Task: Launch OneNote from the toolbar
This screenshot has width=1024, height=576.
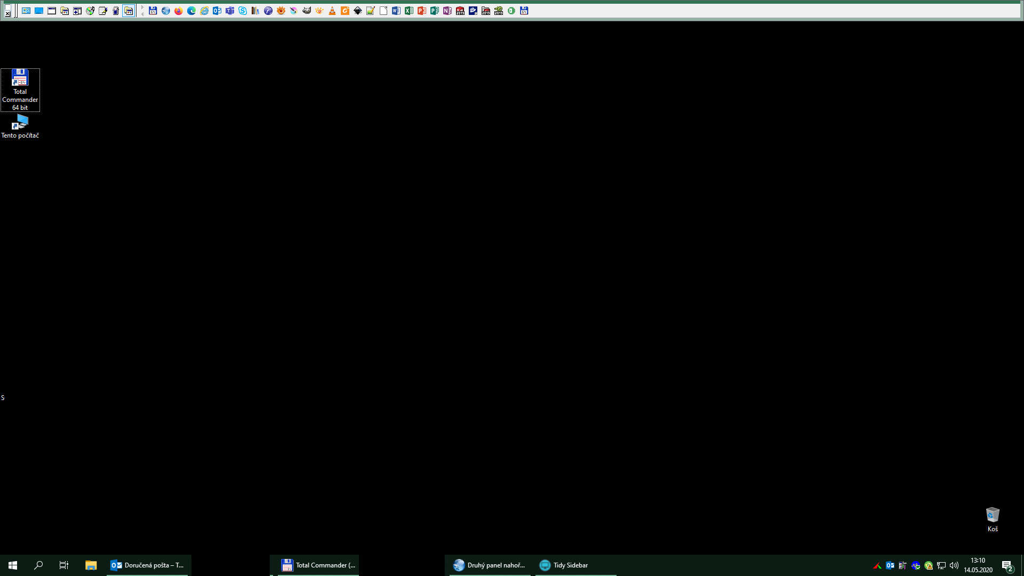Action: click(447, 11)
